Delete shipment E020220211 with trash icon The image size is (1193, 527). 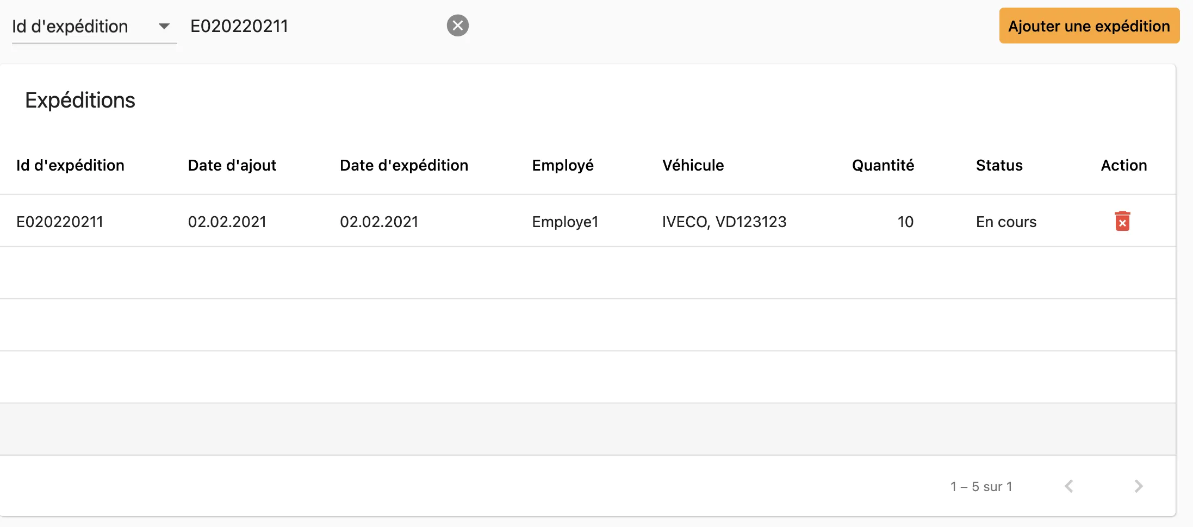point(1122,221)
